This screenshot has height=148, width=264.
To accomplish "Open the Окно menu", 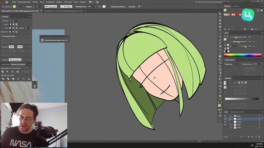I will tap(75, 2).
